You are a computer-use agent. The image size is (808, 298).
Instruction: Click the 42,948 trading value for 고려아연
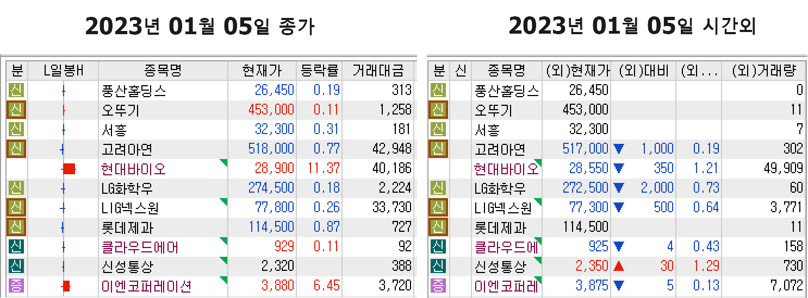coord(392,149)
